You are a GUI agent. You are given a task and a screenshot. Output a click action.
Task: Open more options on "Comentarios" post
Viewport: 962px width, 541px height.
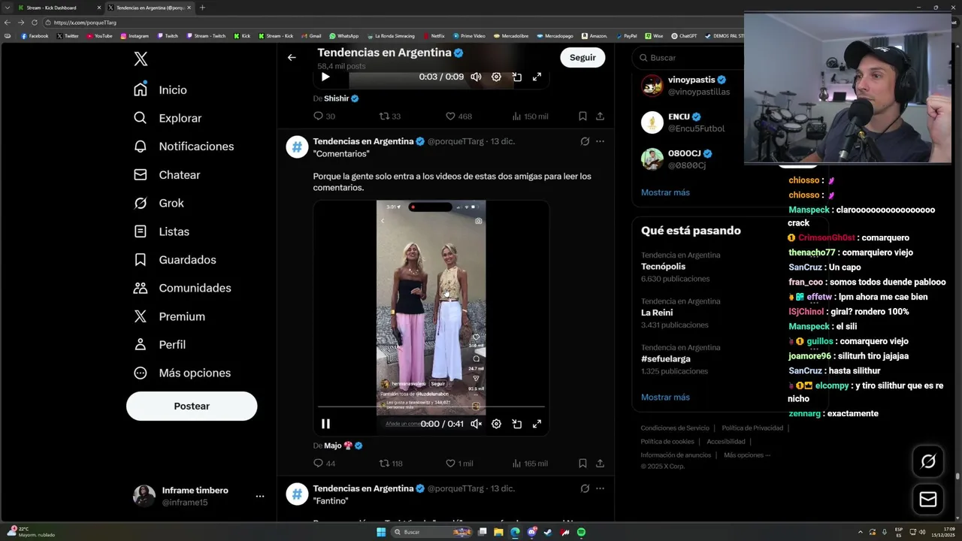tap(600, 141)
